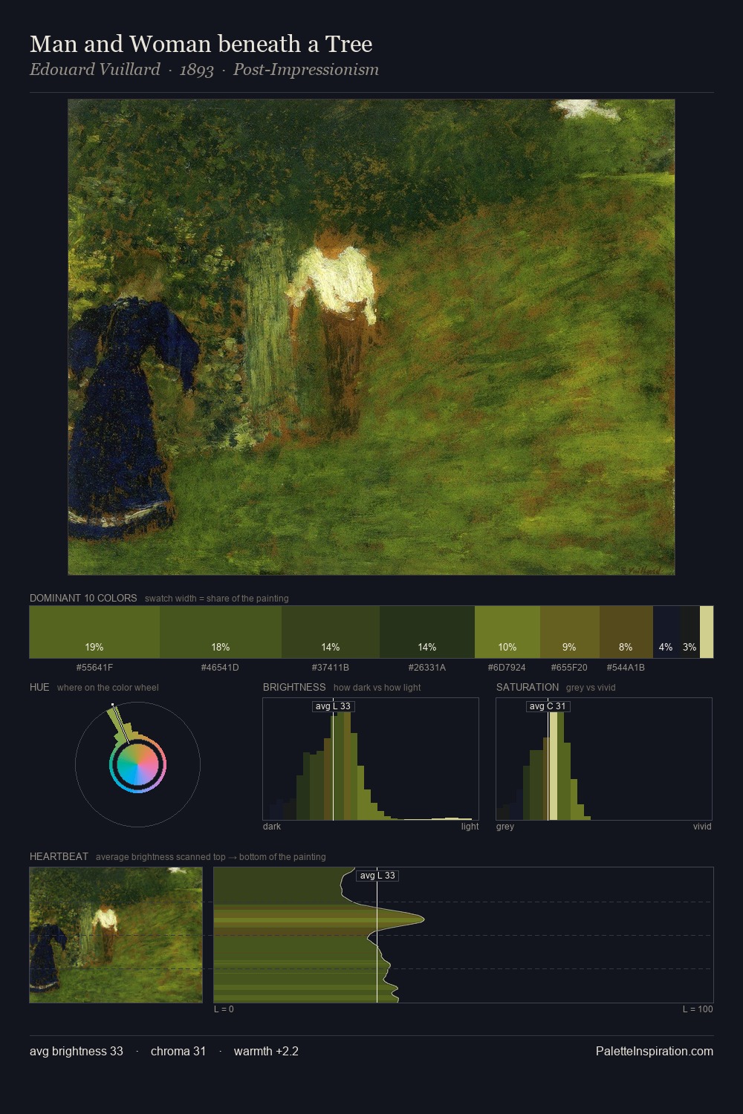Pick the 8% swatch #544A1B

(626, 632)
